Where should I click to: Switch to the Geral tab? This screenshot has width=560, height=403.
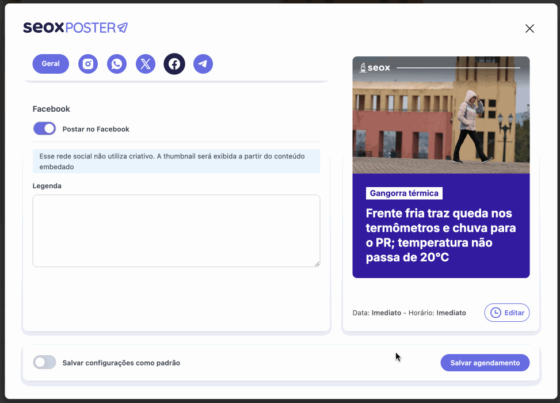(x=51, y=64)
